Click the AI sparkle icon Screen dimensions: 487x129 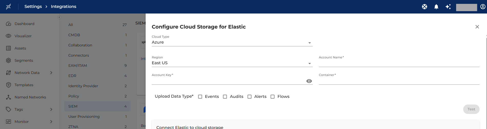[448, 7]
